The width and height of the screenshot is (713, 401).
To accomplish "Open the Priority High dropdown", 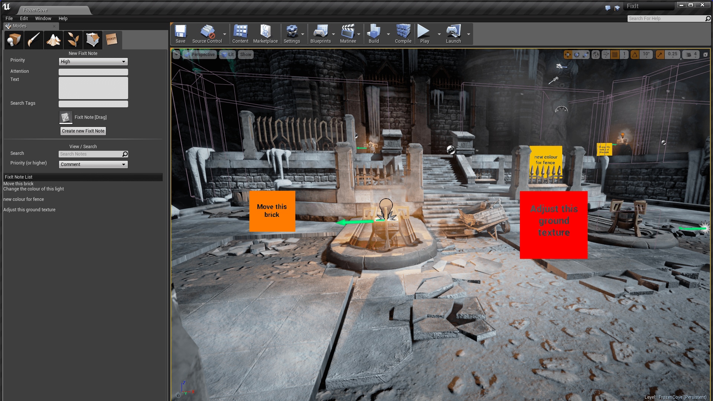I will 93,62.
